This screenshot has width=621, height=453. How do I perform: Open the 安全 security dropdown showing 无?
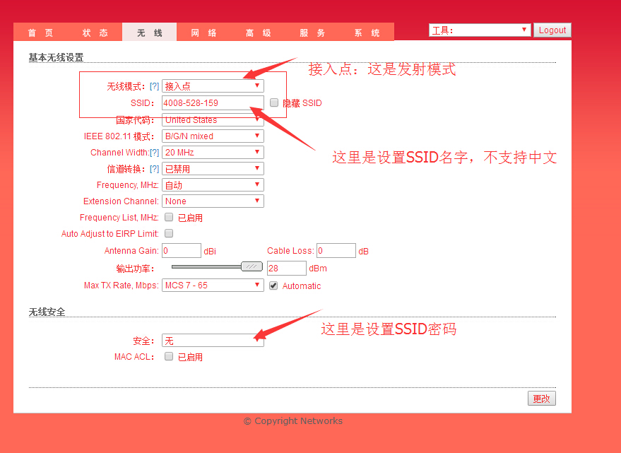click(213, 341)
